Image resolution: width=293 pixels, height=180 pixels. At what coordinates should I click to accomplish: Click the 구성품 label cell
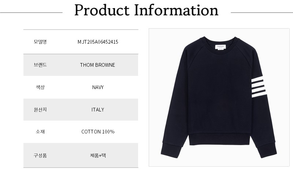(x=40, y=155)
